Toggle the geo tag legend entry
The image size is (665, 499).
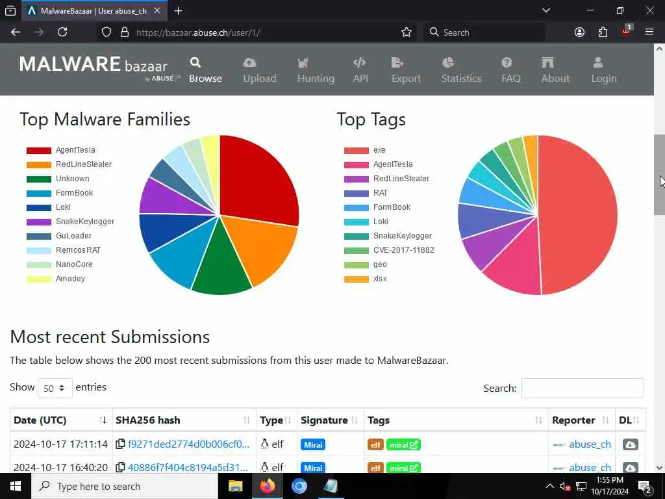366,264
